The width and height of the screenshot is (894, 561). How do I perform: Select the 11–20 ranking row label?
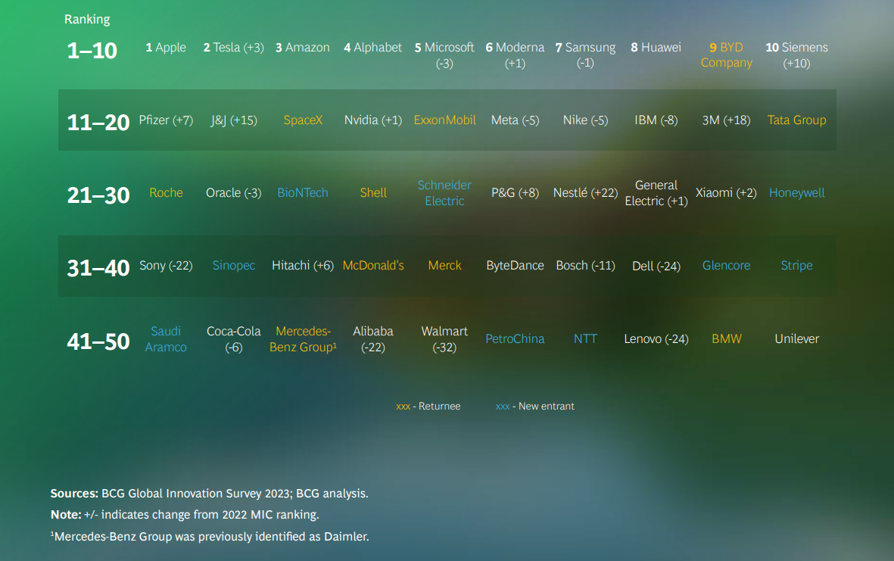point(98,123)
